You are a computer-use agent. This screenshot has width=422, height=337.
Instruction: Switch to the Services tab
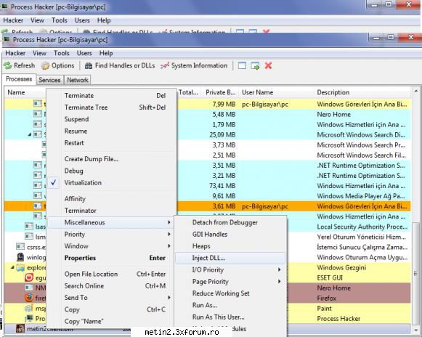pyautogui.click(x=49, y=80)
